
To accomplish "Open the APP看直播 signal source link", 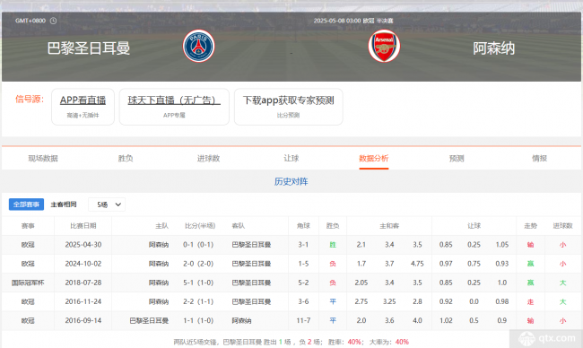I will click(x=83, y=107).
